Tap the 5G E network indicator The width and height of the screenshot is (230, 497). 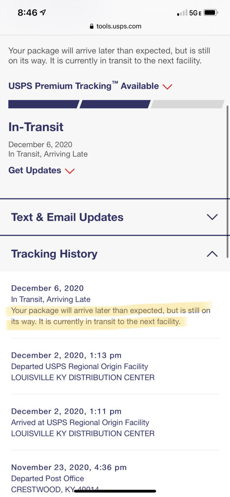tap(195, 13)
